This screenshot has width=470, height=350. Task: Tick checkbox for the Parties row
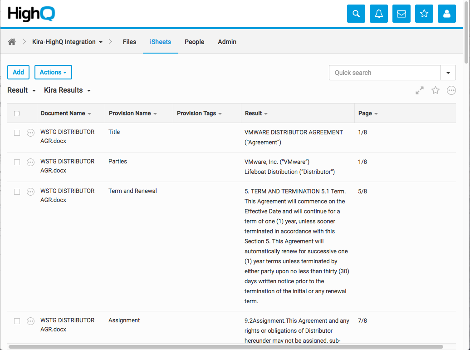tap(17, 162)
